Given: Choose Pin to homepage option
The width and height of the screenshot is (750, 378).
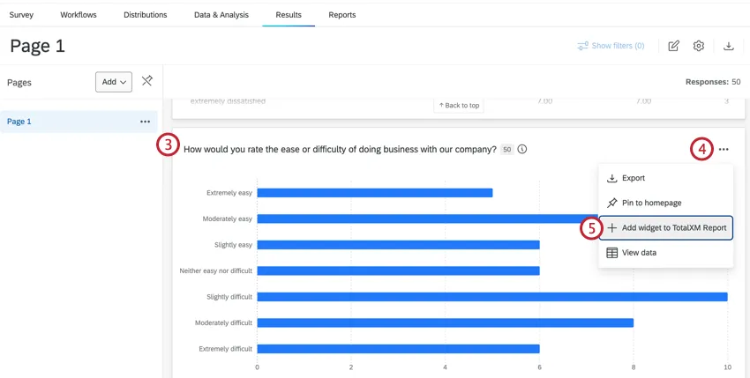Looking at the screenshot, I should pos(651,203).
